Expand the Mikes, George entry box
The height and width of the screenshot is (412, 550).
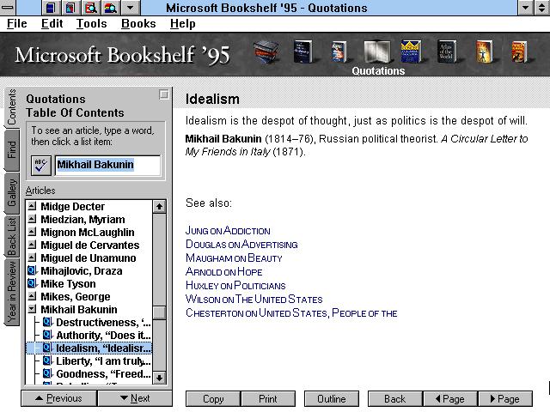click(32, 296)
